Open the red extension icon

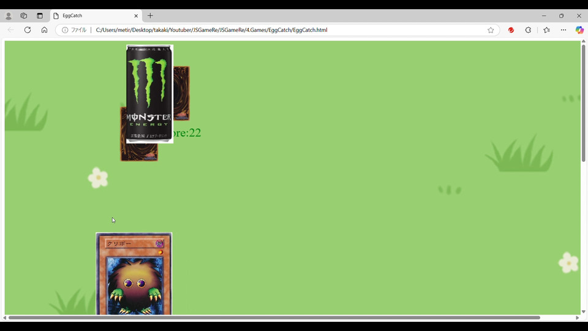click(511, 30)
